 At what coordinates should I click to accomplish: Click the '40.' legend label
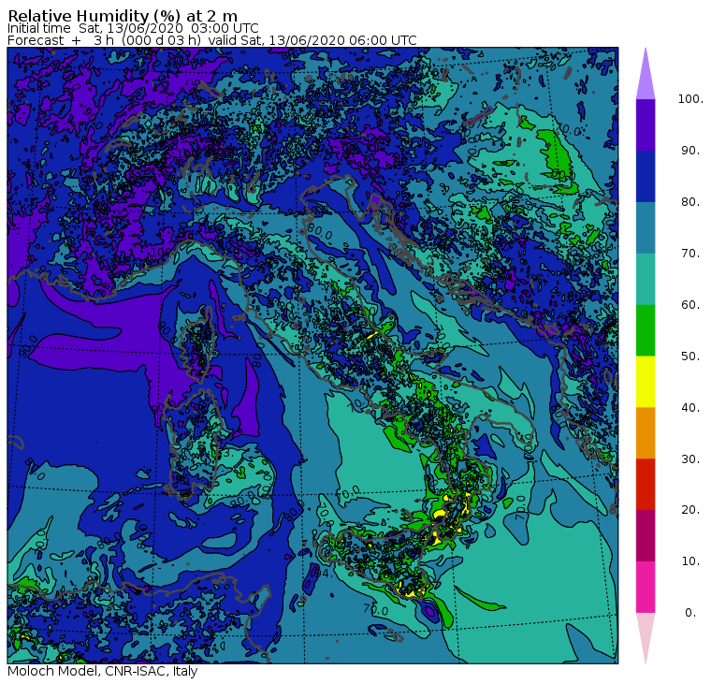pos(690,408)
